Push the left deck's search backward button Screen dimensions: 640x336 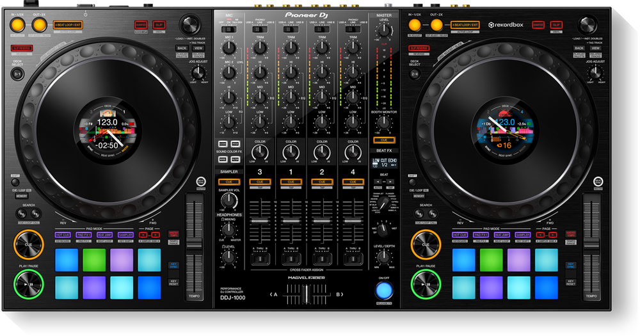[22, 214]
